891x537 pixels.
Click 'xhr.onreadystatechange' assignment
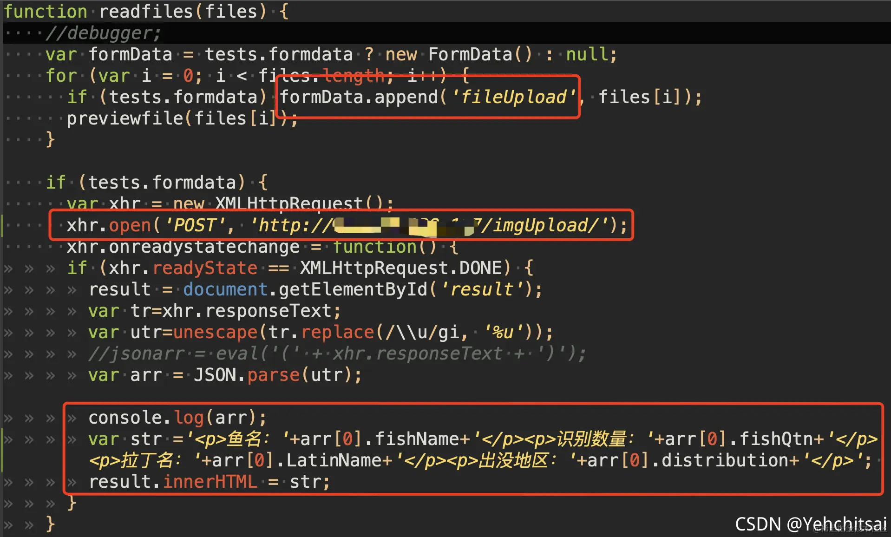tap(183, 247)
